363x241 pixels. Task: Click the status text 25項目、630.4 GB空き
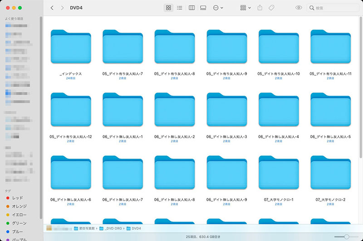click(x=203, y=237)
